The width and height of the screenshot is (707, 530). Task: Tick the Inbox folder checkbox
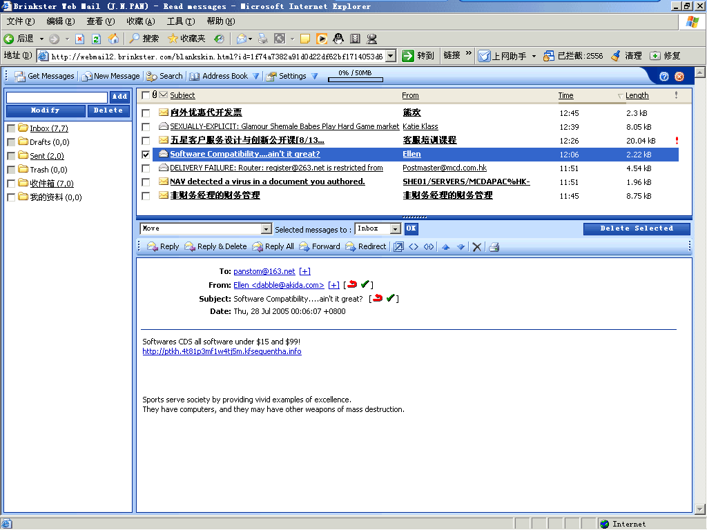pyautogui.click(x=11, y=128)
